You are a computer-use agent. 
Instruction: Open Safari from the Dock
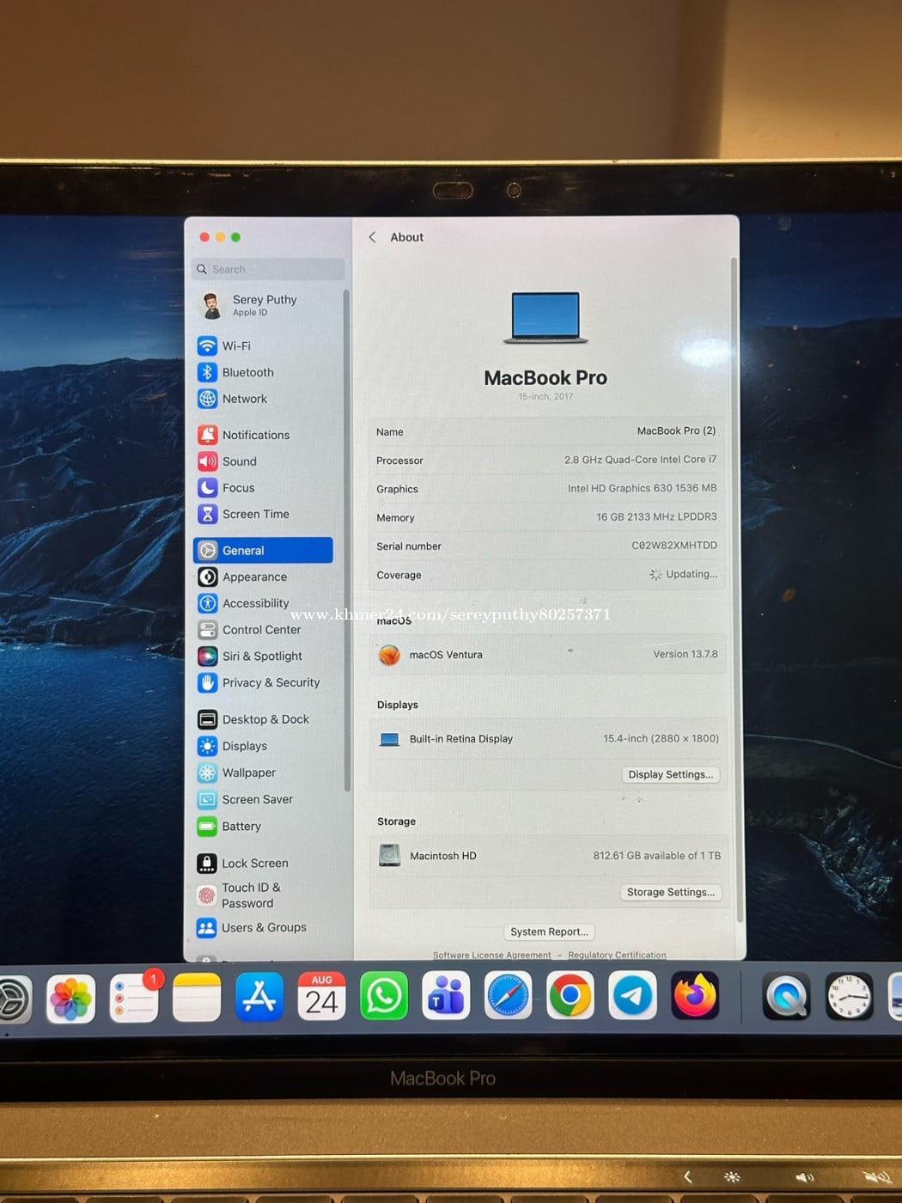coord(509,996)
